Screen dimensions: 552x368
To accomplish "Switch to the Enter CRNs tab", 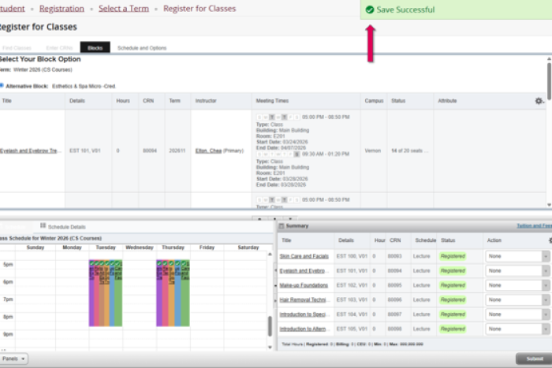I will (59, 48).
